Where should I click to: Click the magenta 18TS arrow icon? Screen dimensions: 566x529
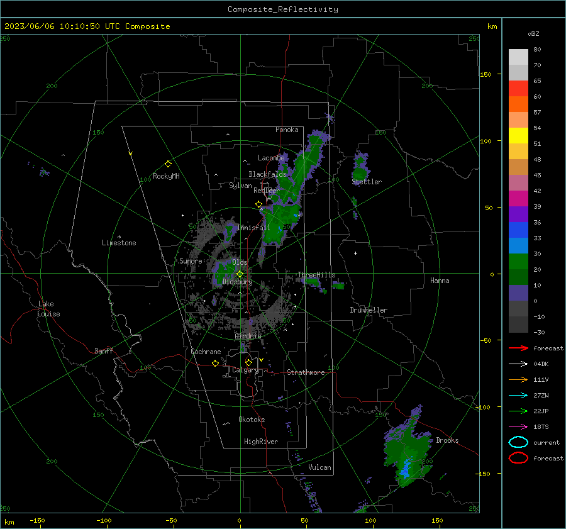point(518,427)
